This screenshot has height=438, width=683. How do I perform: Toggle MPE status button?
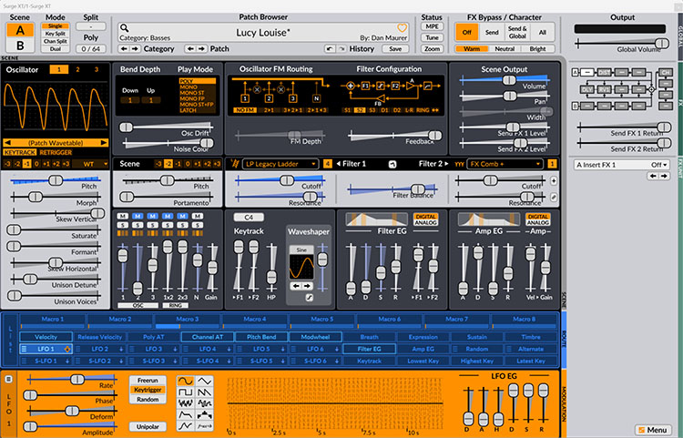[432, 26]
